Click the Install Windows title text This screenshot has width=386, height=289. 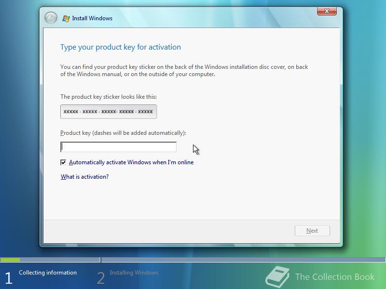92,18
